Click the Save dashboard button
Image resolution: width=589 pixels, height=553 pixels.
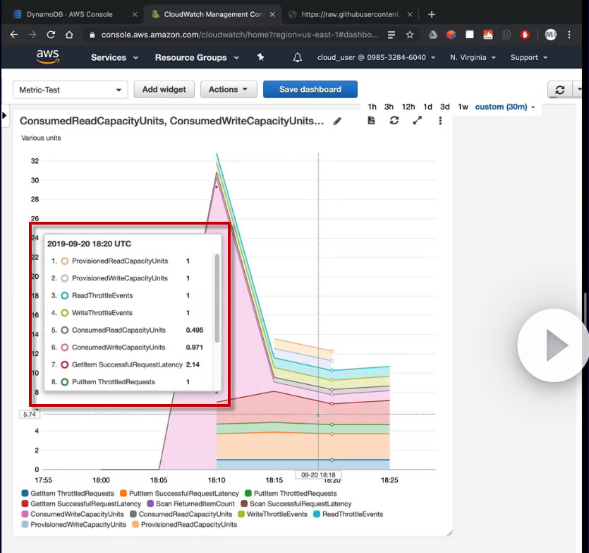coord(310,90)
